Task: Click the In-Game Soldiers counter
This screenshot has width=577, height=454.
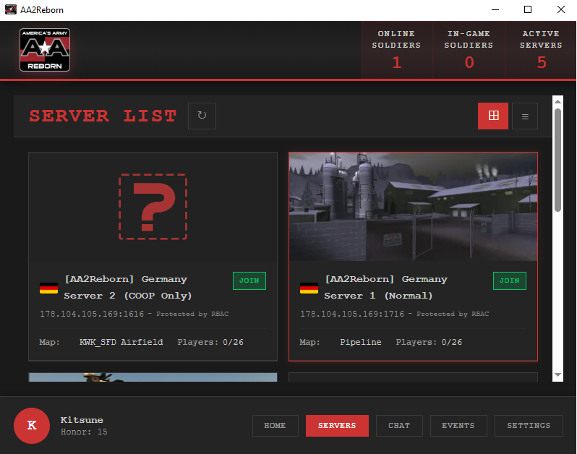Action: [x=469, y=50]
